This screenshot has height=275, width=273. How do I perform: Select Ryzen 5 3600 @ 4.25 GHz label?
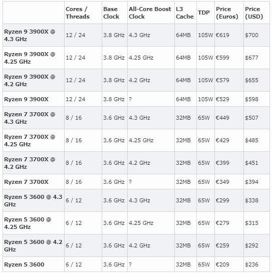(28, 223)
